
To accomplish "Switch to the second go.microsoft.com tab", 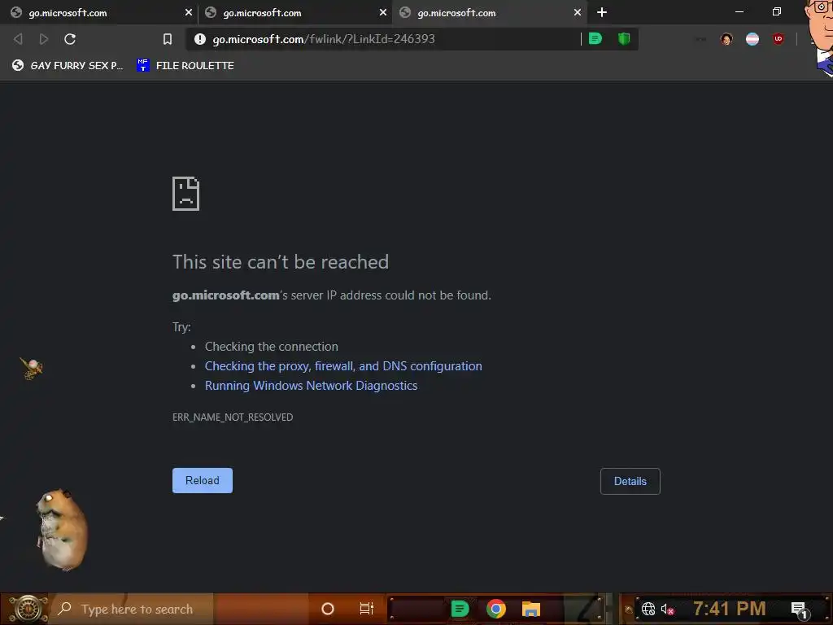I will [x=294, y=13].
